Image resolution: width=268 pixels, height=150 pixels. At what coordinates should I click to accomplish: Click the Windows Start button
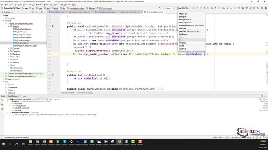click(x=3, y=144)
